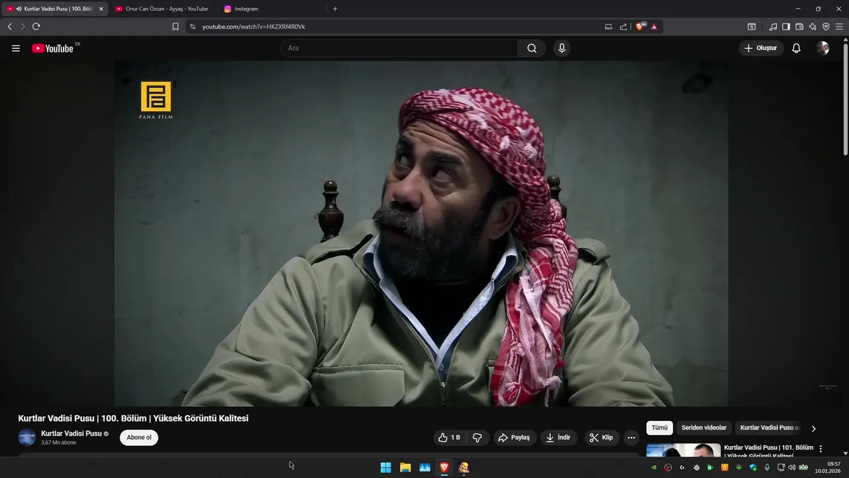Screen dimensions: 849x478
Task: Open the Brave main hamburger menu
Action: coord(840,27)
